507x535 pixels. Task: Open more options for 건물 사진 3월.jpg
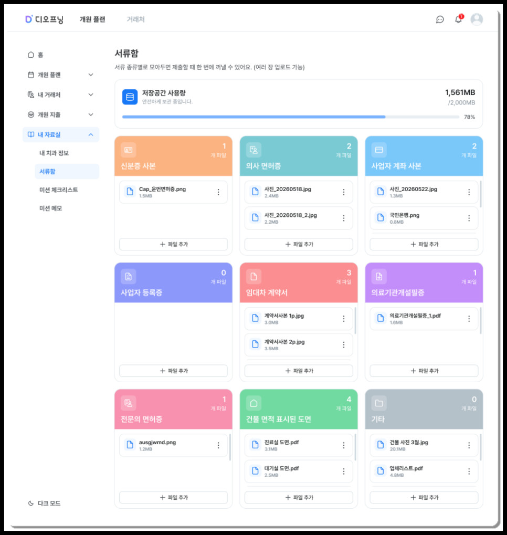pos(469,445)
